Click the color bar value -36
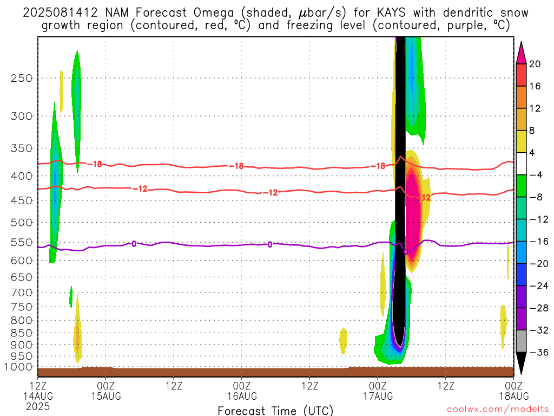Viewport: 554px width, 416px height. 539,352
